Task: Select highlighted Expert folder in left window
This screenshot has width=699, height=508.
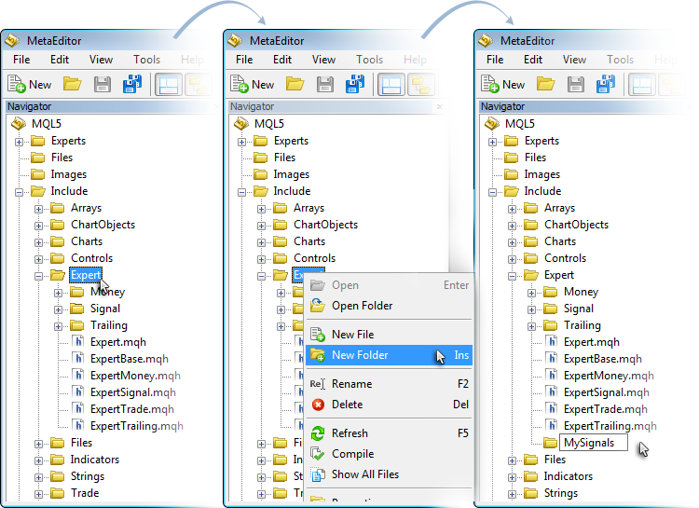Action: [86, 275]
